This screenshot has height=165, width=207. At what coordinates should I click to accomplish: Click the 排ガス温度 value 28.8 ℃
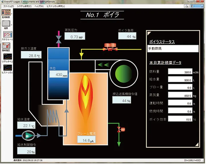pyautogui.click(x=31, y=55)
